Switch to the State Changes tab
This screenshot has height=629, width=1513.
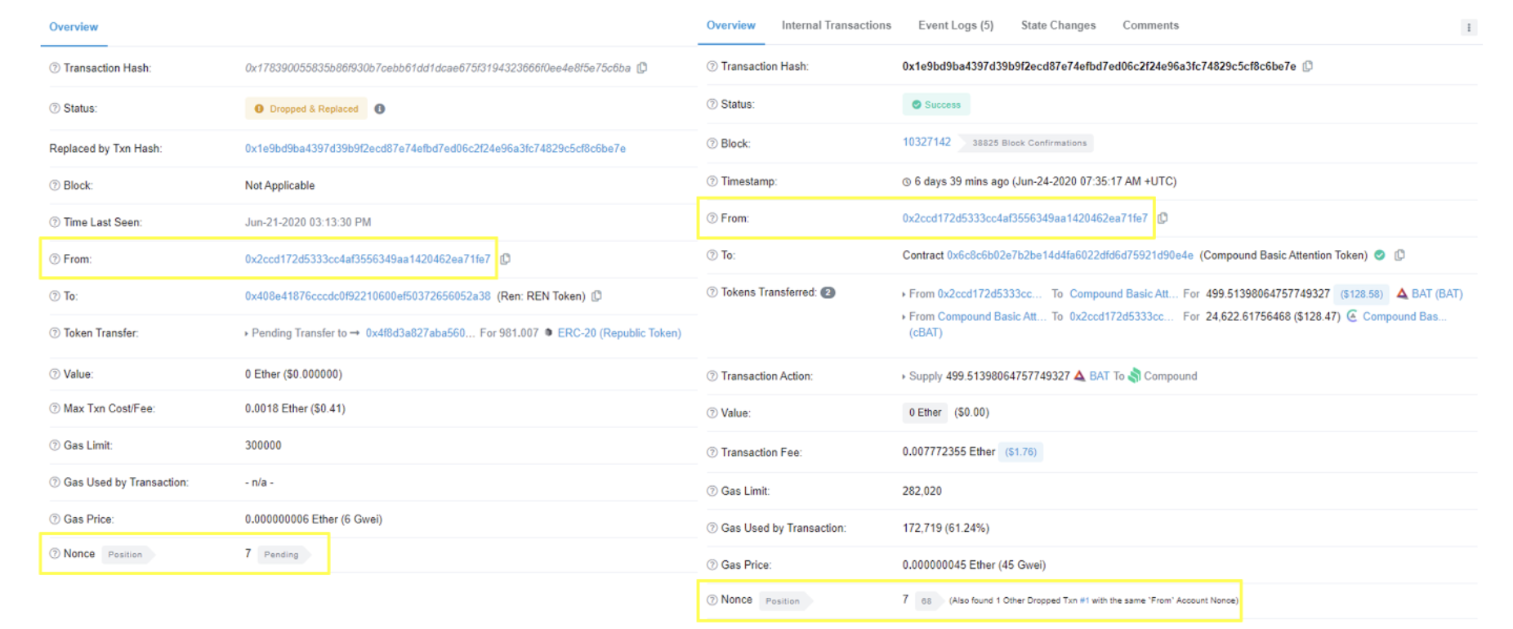(x=1058, y=25)
